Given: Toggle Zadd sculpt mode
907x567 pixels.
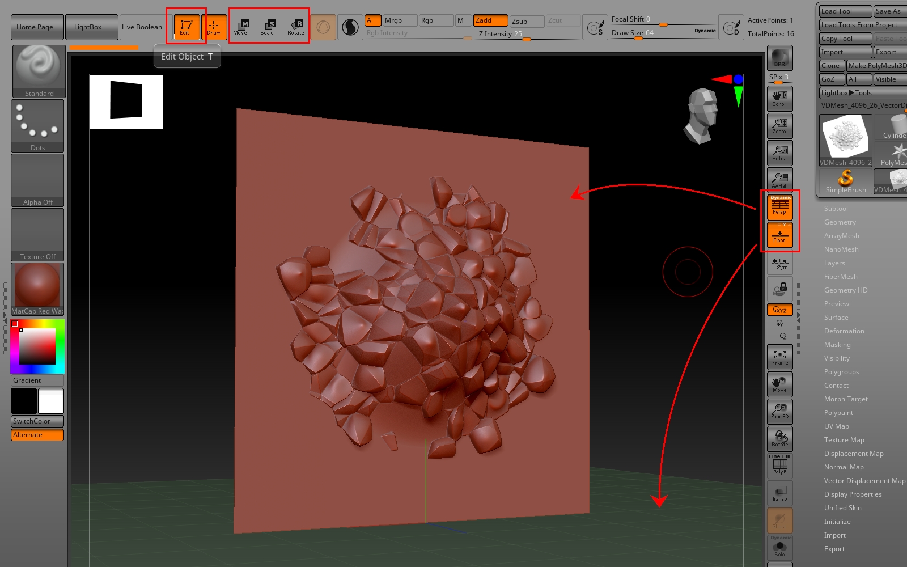Looking at the screenshot, I should click(491, 20).
